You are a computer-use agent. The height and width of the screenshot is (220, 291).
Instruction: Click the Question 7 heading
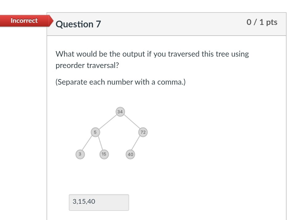(78, 24)
